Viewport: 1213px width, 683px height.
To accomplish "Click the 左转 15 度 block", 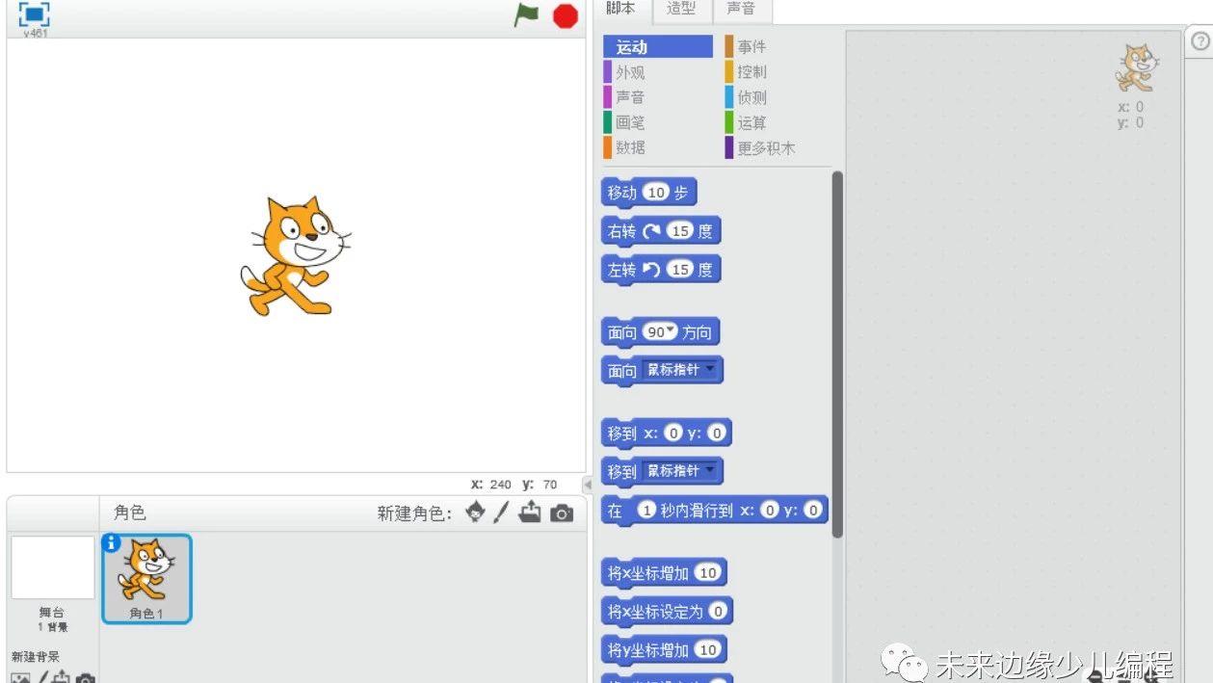I will coord(661,270).
